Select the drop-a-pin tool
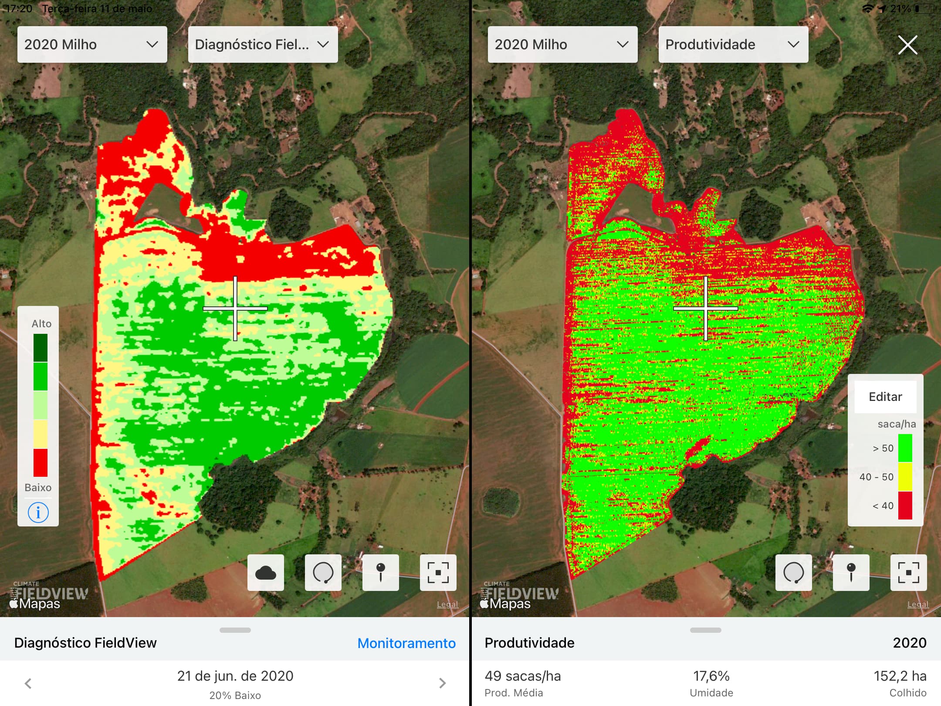The width and height of the screenshot is (941, 706). tap(380, 573)
